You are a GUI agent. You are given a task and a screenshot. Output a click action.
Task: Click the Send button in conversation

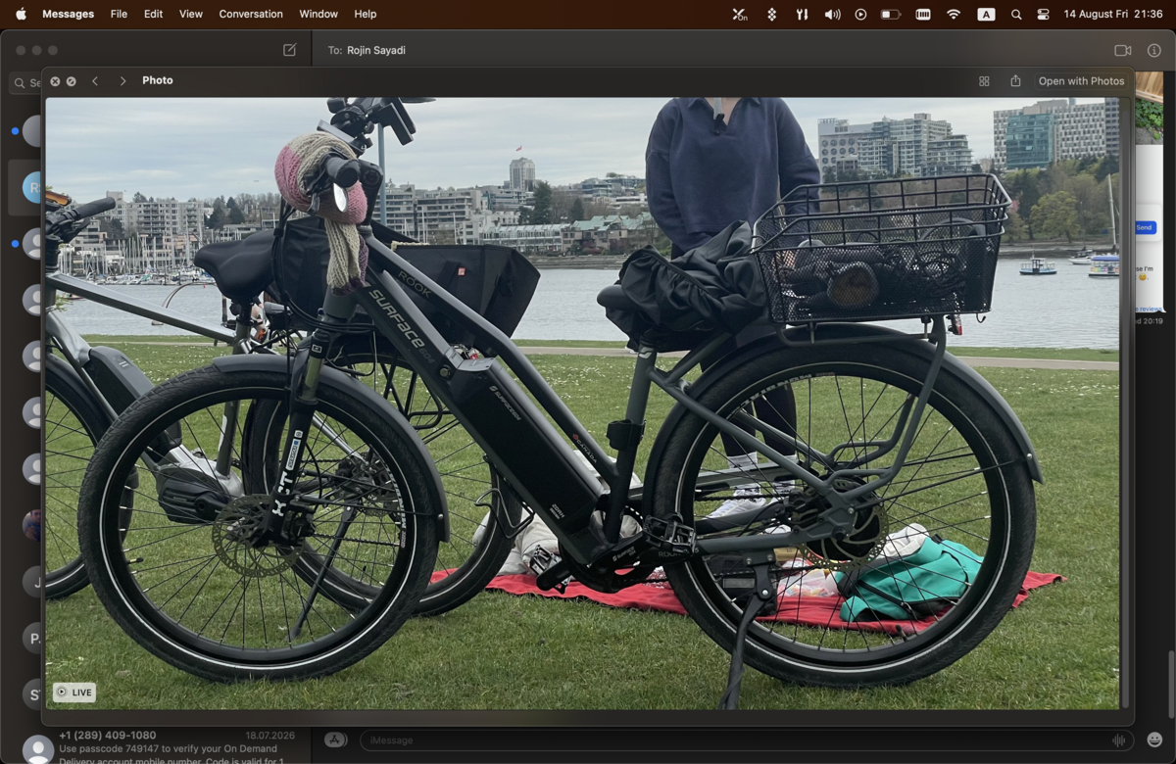click(x=1145, y=227)
